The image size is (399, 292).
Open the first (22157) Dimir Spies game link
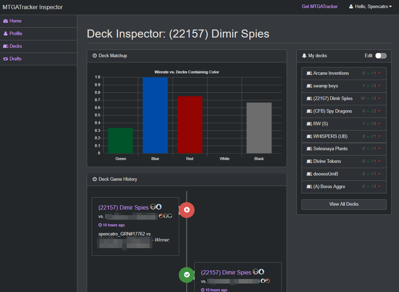(x=123, y=207)
